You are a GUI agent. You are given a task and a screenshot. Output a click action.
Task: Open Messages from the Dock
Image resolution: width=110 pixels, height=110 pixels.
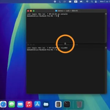click(12, 104)
